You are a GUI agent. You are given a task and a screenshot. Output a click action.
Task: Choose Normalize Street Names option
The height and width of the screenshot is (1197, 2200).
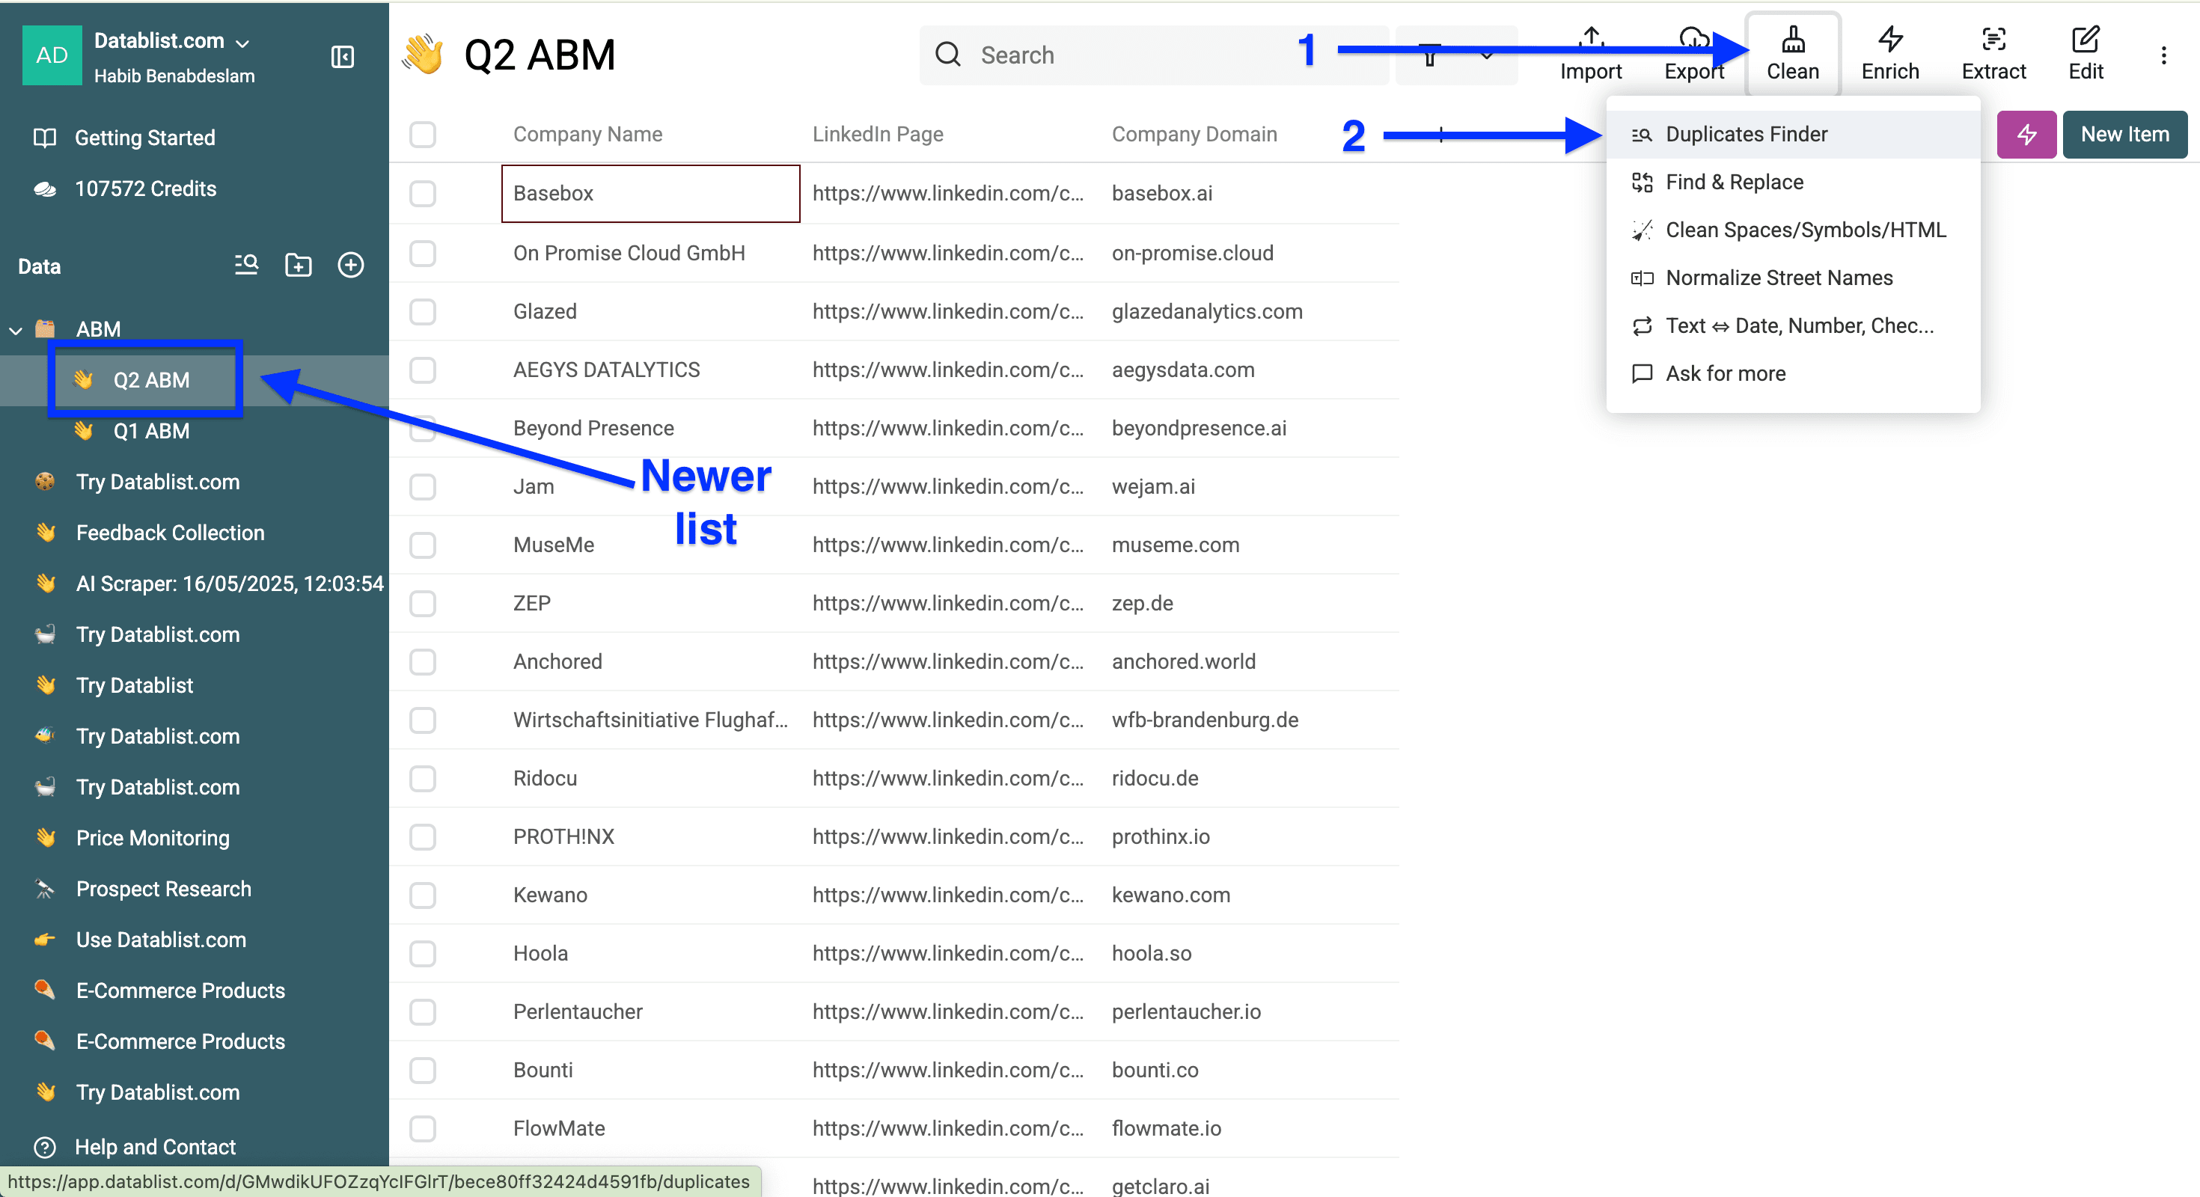[x=1778, y=278]
